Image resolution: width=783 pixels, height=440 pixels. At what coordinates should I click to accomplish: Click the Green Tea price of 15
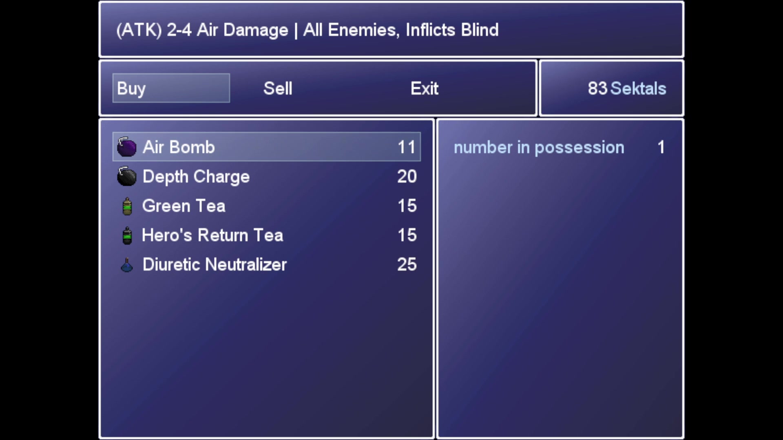coord(407,206)
